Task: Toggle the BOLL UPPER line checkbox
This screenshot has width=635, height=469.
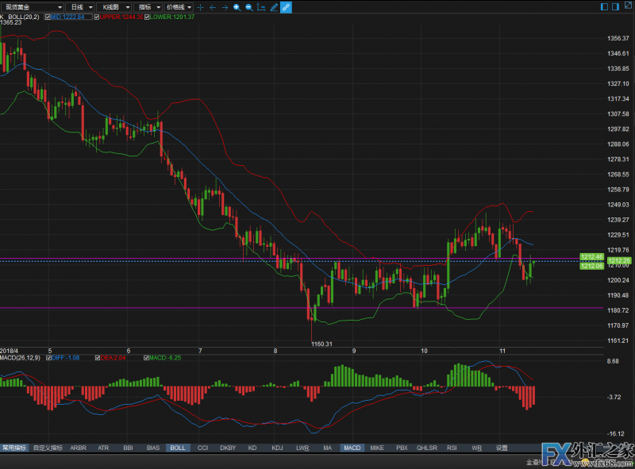Action: (97, 17)
